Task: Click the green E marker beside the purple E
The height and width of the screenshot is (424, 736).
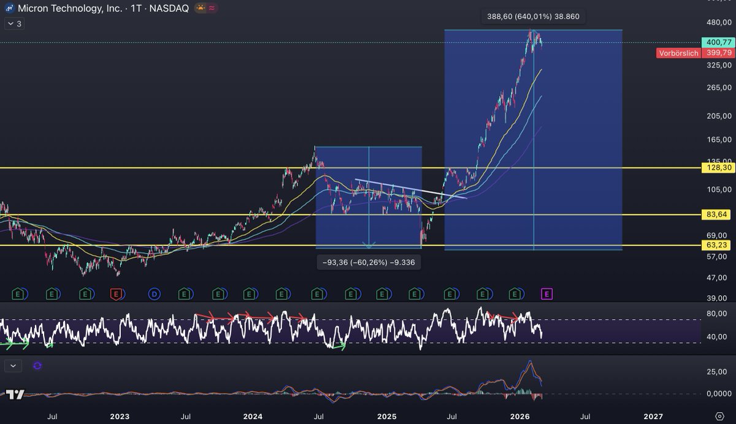Action: 514,294
